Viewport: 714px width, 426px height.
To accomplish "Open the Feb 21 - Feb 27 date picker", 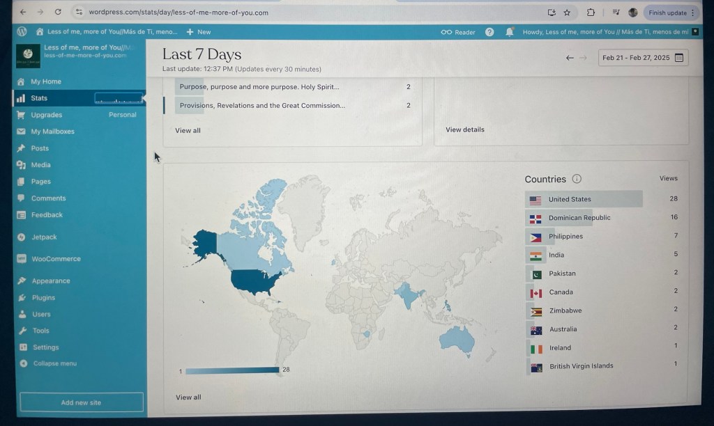I will tap(643, 58).
